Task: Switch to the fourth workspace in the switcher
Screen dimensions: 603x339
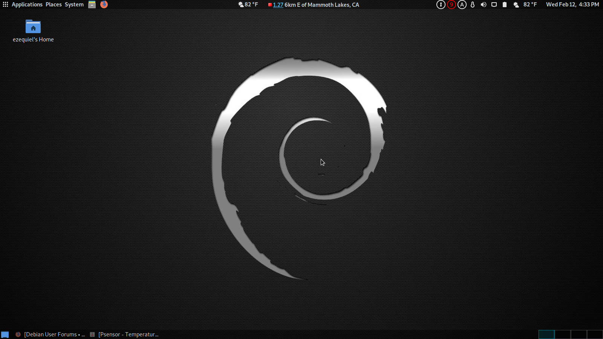Action: 595,334
